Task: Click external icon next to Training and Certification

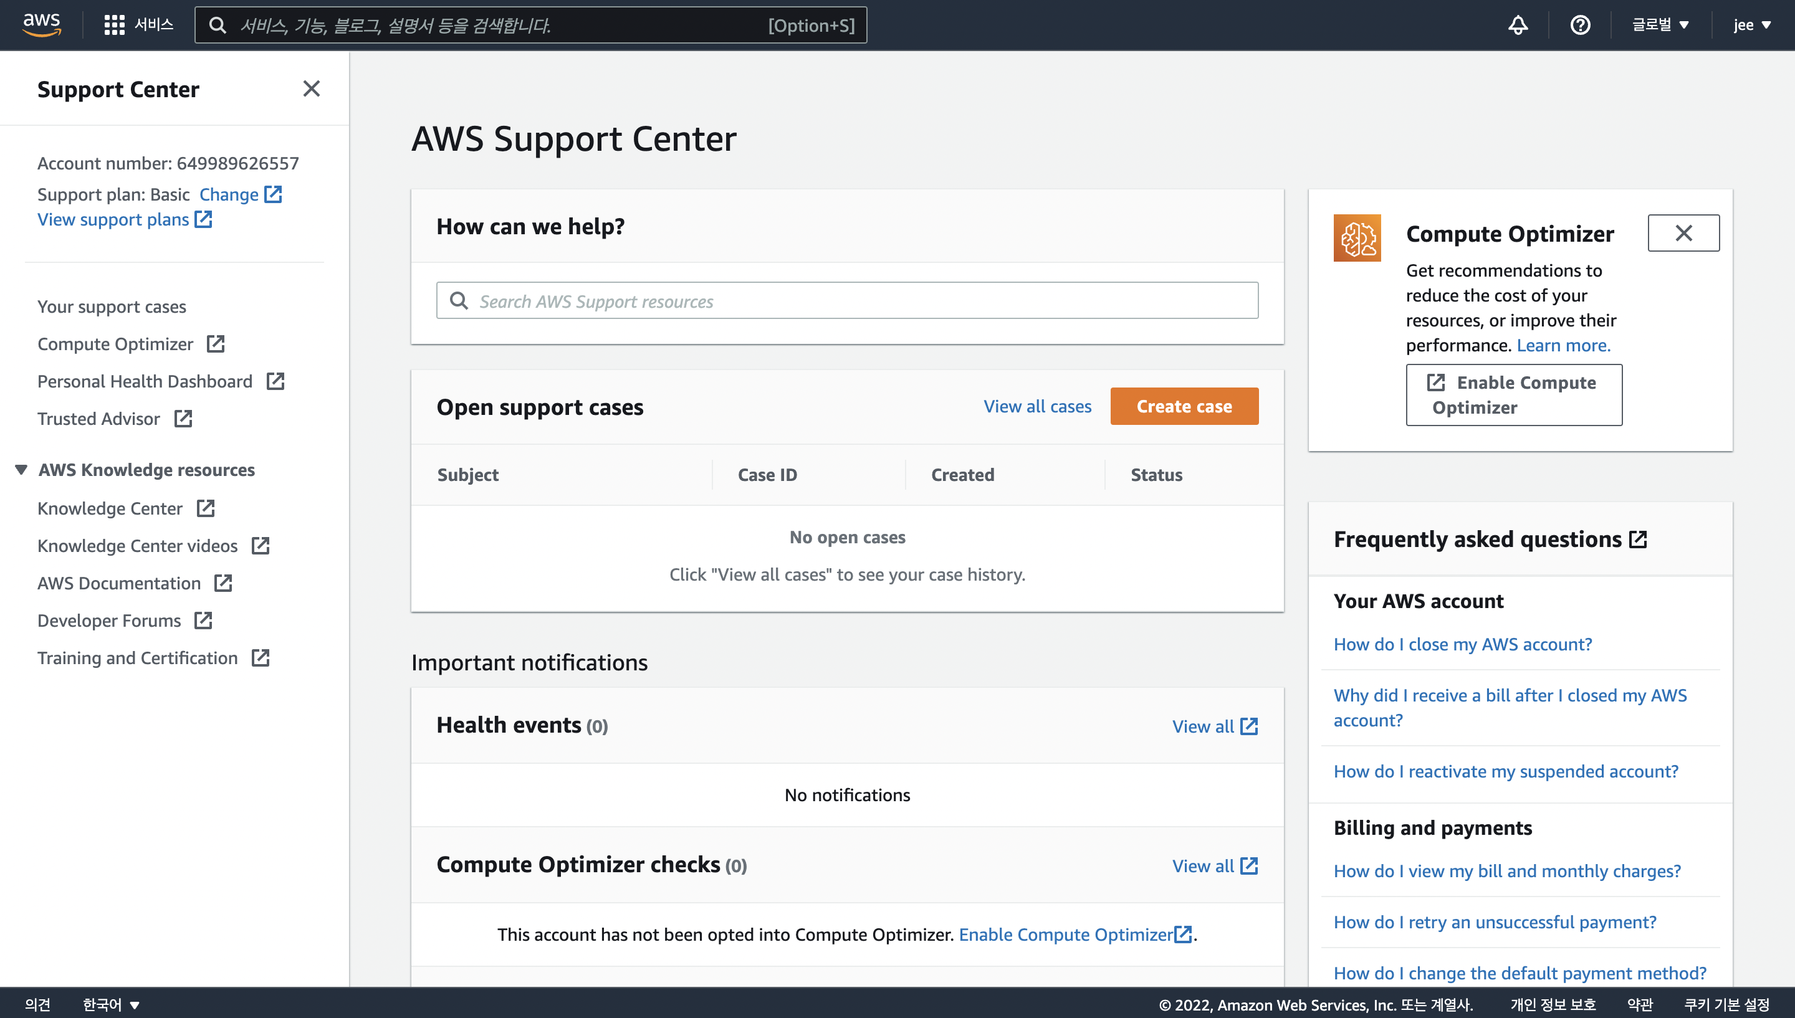Action: [x=261, y=658]
